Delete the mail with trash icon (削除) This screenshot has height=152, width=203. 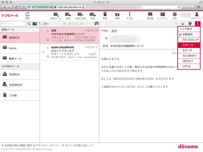click(x=105, y=16)
